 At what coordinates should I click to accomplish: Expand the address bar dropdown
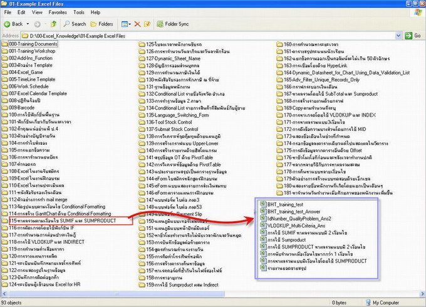click(x=398, y=36)
